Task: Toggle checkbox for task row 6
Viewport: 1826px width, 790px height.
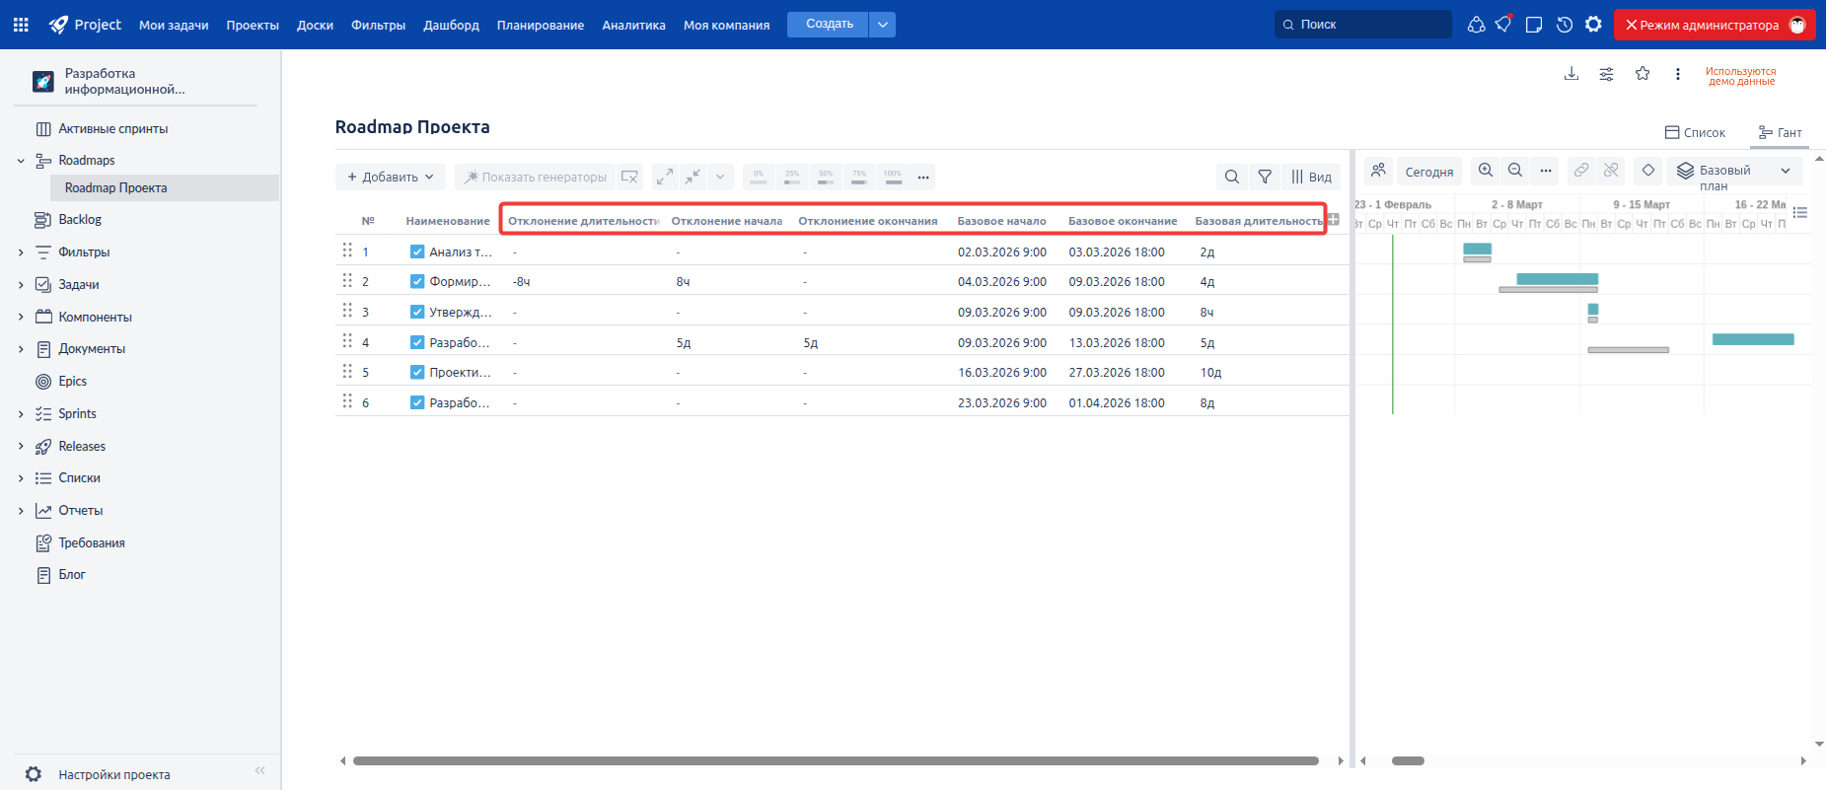Action: tap(417, 402)
